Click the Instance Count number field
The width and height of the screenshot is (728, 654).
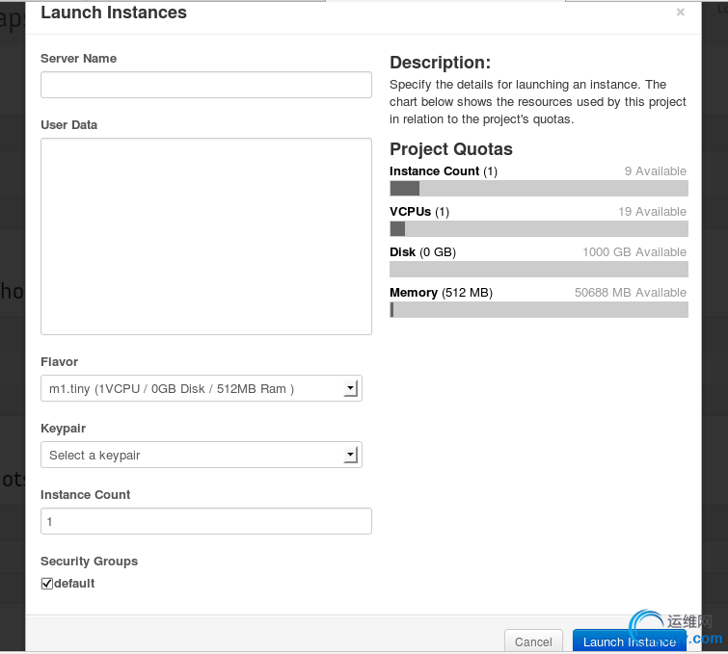coord(206,521)
